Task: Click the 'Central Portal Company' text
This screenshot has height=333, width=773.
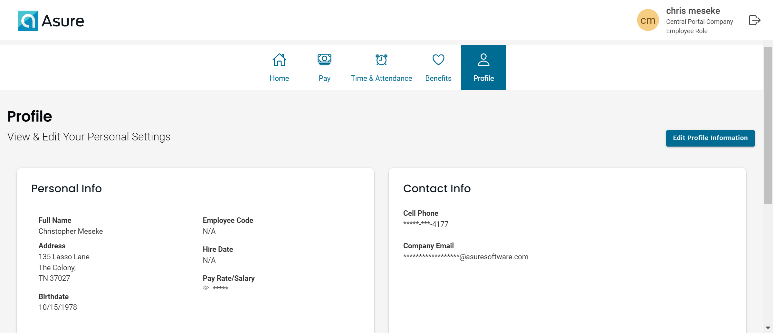Action: (700, 22)
